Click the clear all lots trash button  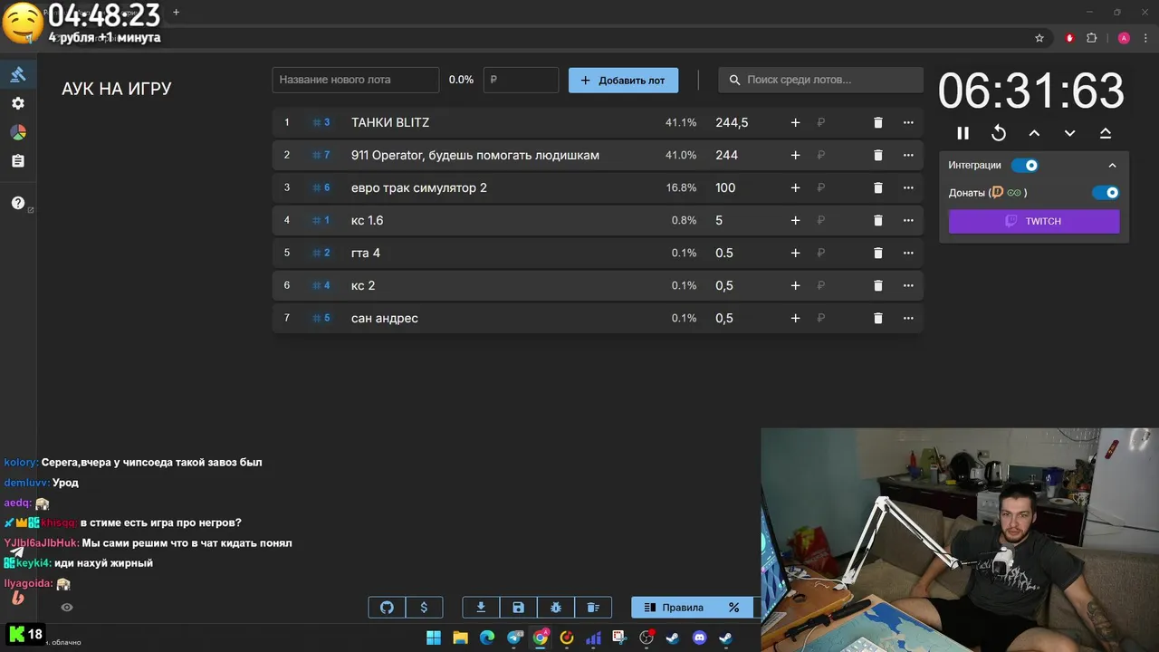[593, 608]
